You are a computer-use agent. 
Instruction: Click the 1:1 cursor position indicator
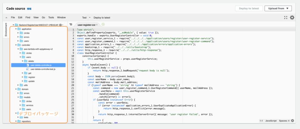(x=261, y=121)
